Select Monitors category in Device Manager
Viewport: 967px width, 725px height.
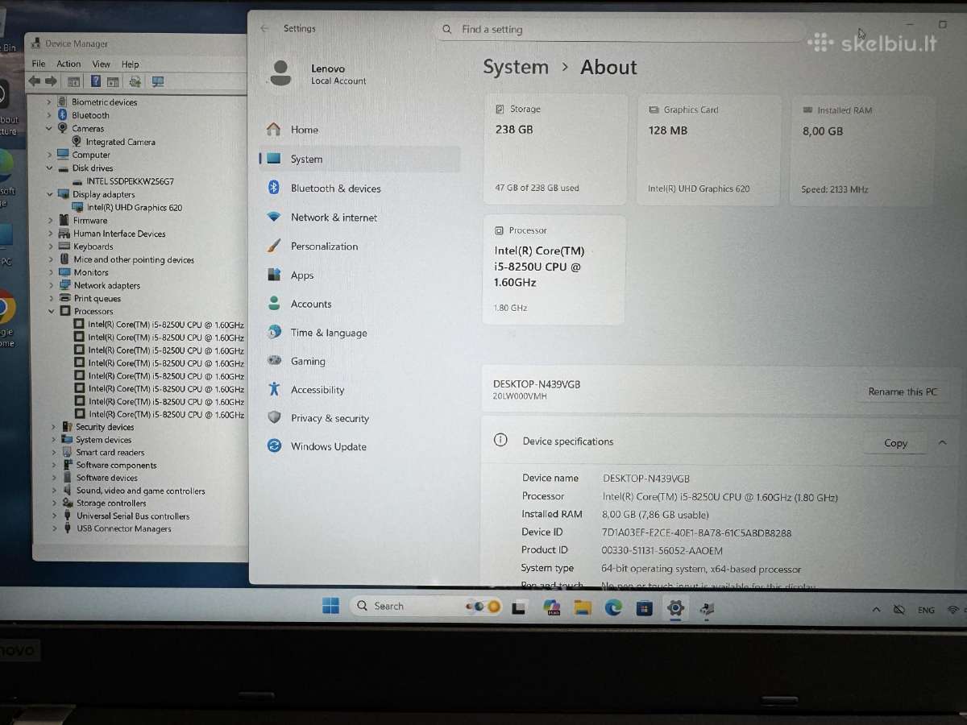pyautogui.click(x=91, y=272)
